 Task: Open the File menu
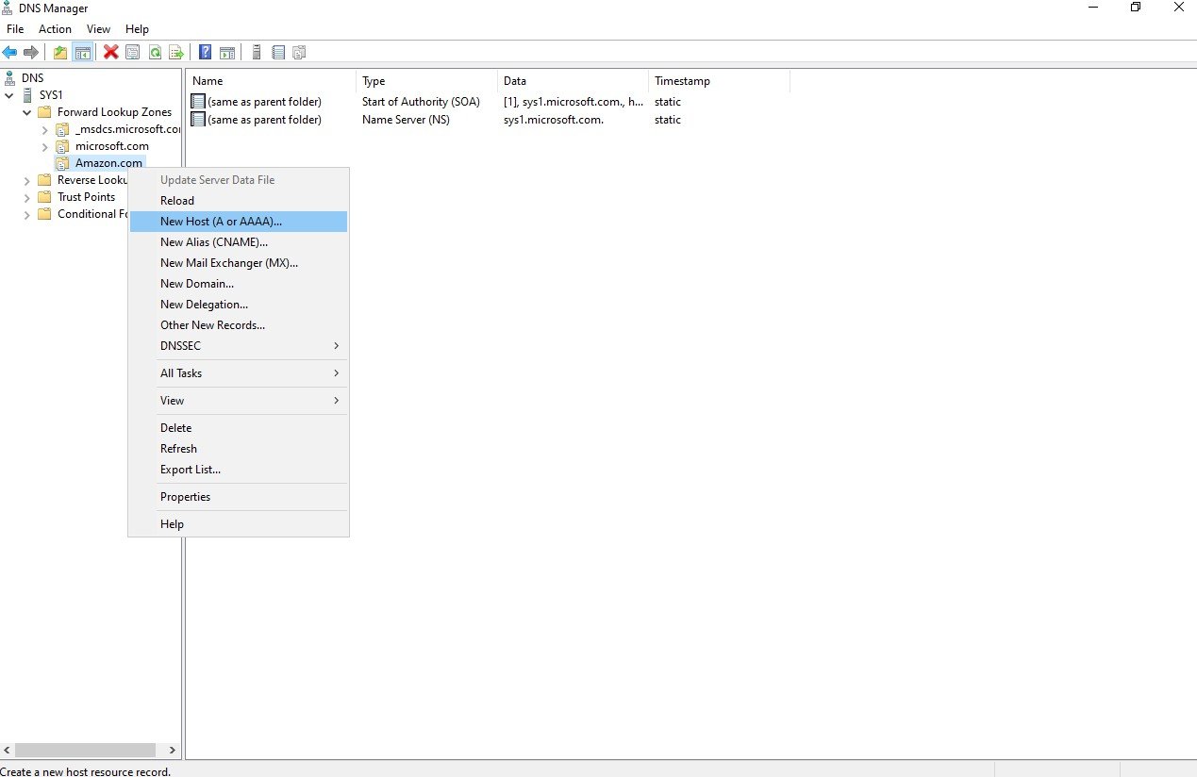coord(15,29)
